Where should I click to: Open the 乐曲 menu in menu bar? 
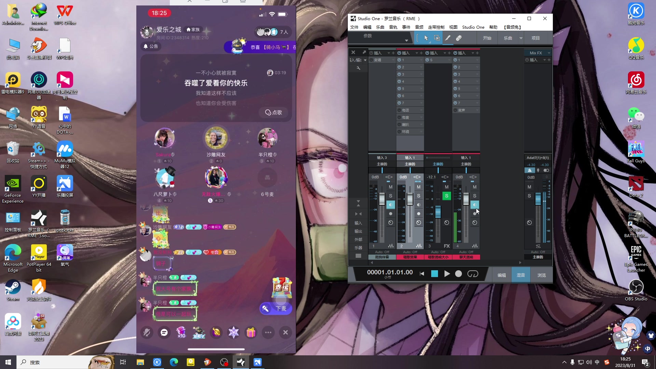click(x=380, y=27)
